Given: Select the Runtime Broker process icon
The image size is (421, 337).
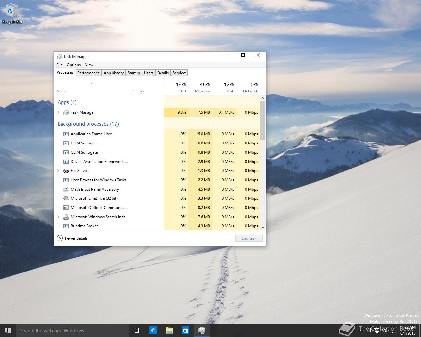Looking at the screenshot, I should point(66,226).
